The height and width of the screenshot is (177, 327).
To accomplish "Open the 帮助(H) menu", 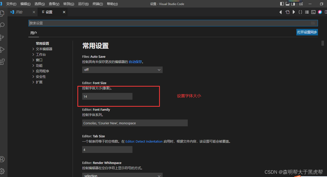I will [x=112, y=4].
